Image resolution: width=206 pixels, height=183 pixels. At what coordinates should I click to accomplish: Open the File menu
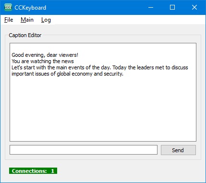9,20
